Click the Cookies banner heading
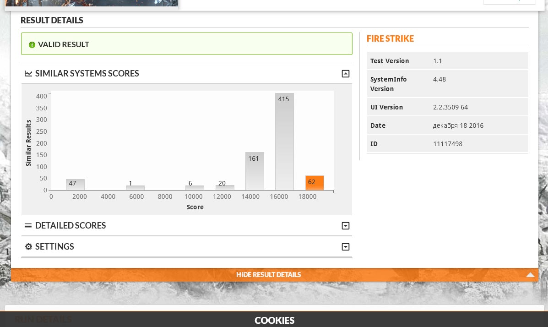 [x=274, y=320]
